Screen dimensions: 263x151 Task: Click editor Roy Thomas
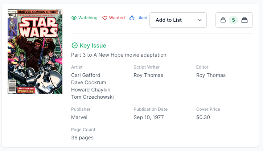tap(211, 75)
